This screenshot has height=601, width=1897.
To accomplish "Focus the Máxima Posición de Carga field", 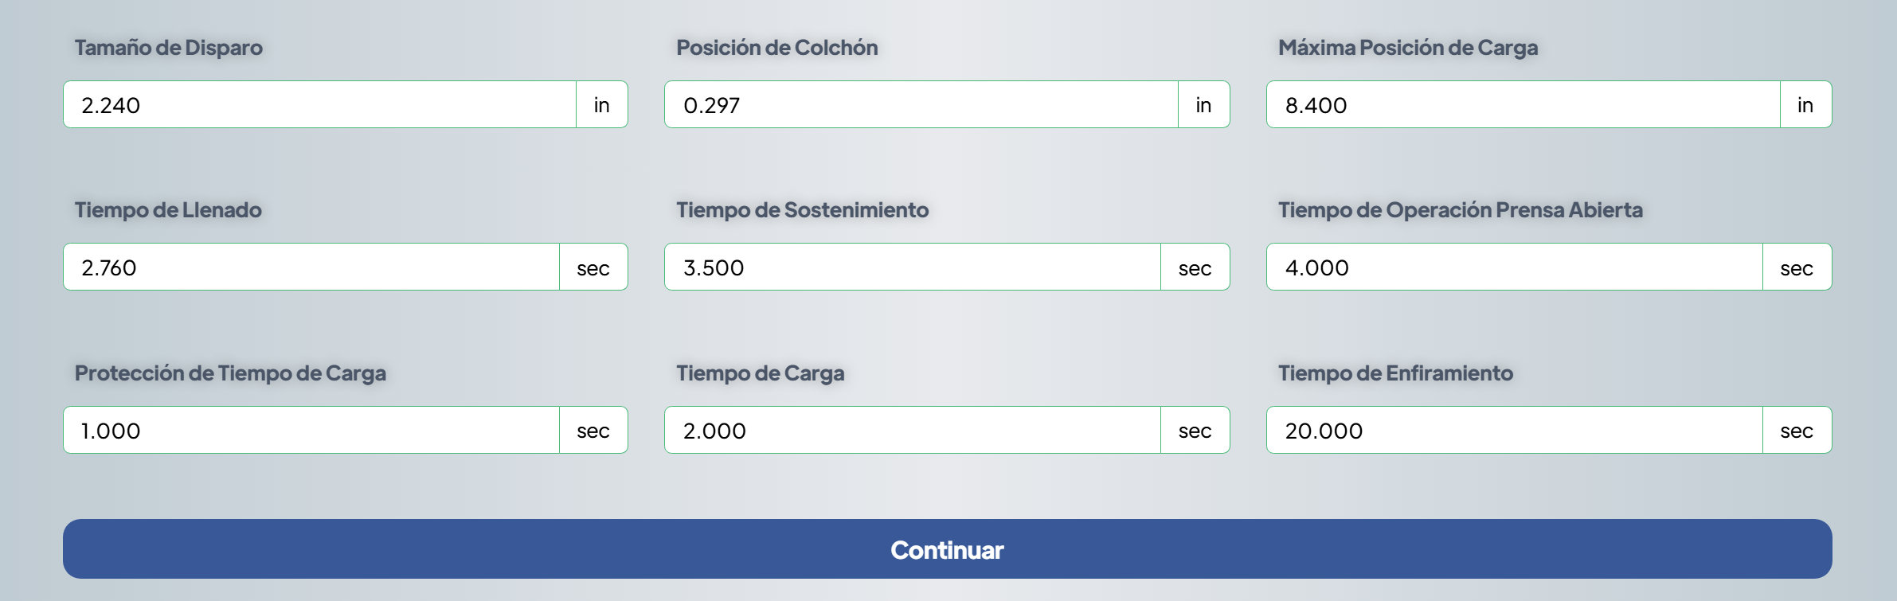I will click(1523, 105).
